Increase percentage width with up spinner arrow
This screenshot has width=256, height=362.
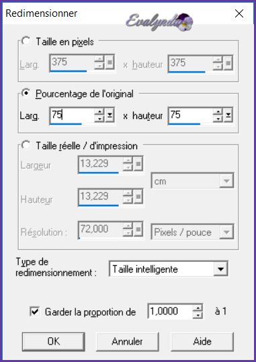coord(99,112)
